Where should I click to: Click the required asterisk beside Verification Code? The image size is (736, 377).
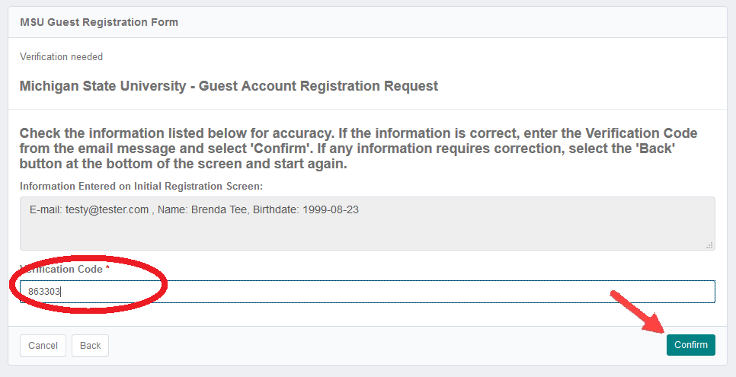pyautogui.click(x=108, y=270)
